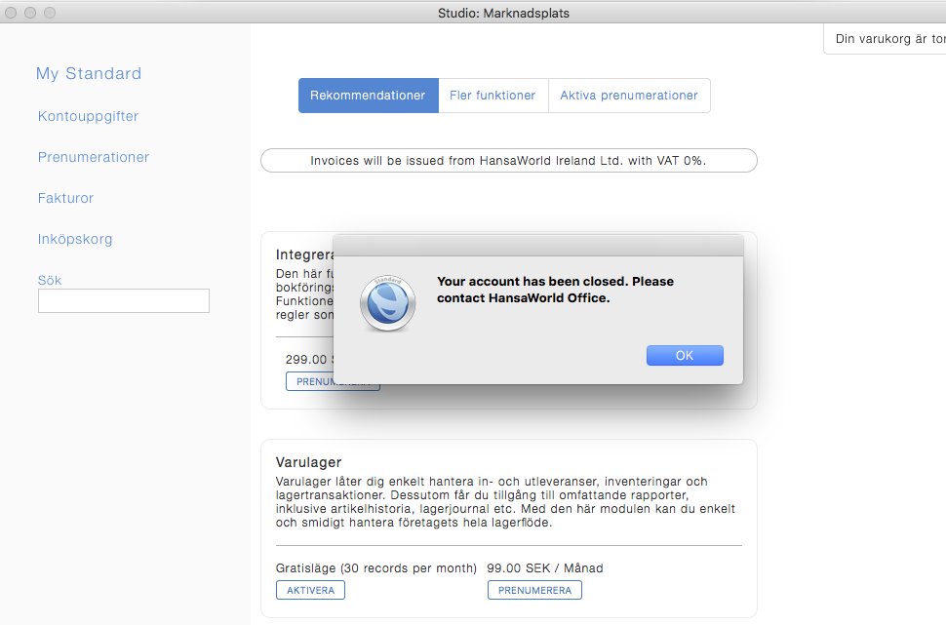This screenshot has width=946, height=625.
Task: Click the Studio: Marknadsplats window title
Action: point(504,14)
